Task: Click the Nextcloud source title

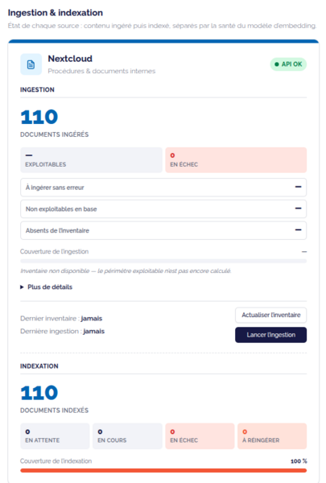Action: coord(70,59)
